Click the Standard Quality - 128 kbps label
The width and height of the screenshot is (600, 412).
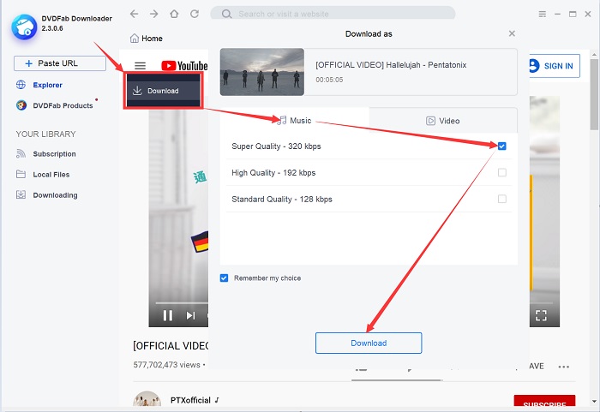[282, 199]
